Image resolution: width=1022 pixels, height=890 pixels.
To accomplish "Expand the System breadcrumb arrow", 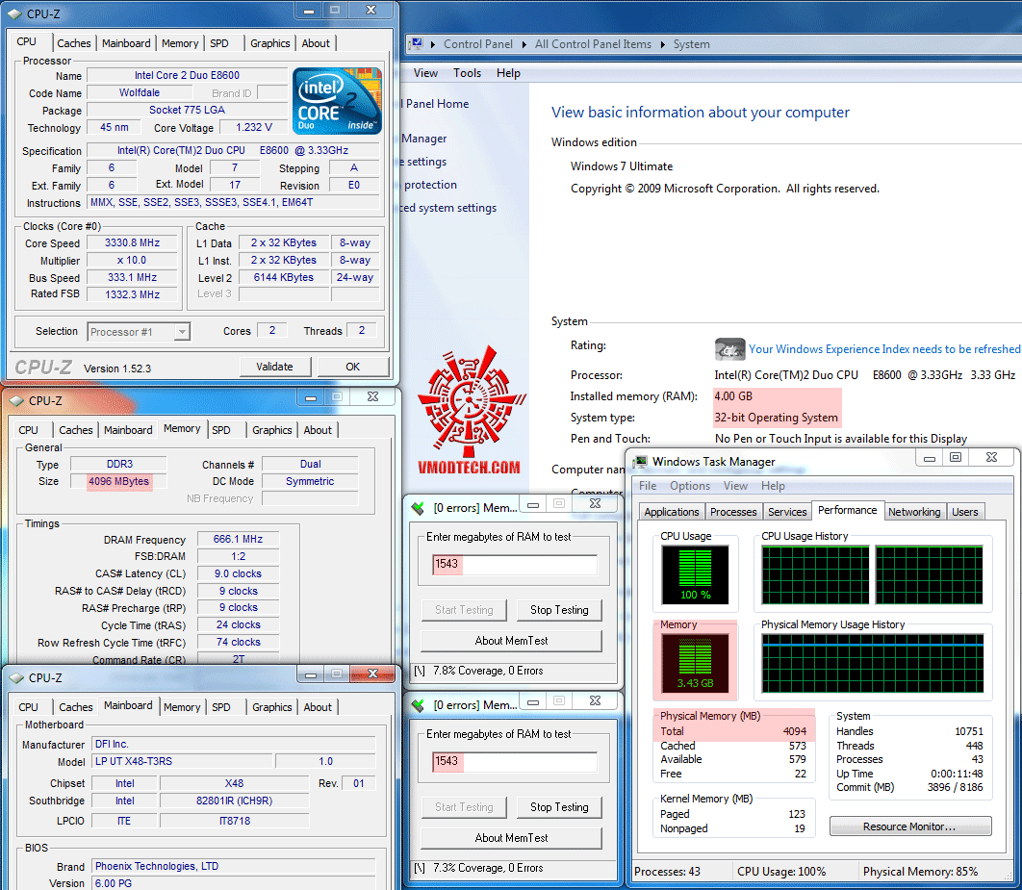I will pos(663,44).
